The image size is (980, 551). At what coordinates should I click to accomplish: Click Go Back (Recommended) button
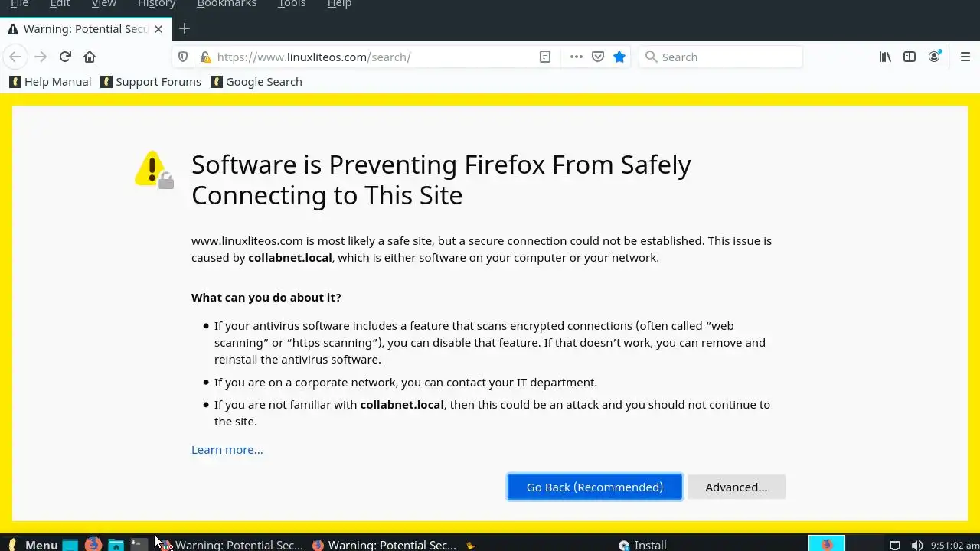(x=594, y=487)
